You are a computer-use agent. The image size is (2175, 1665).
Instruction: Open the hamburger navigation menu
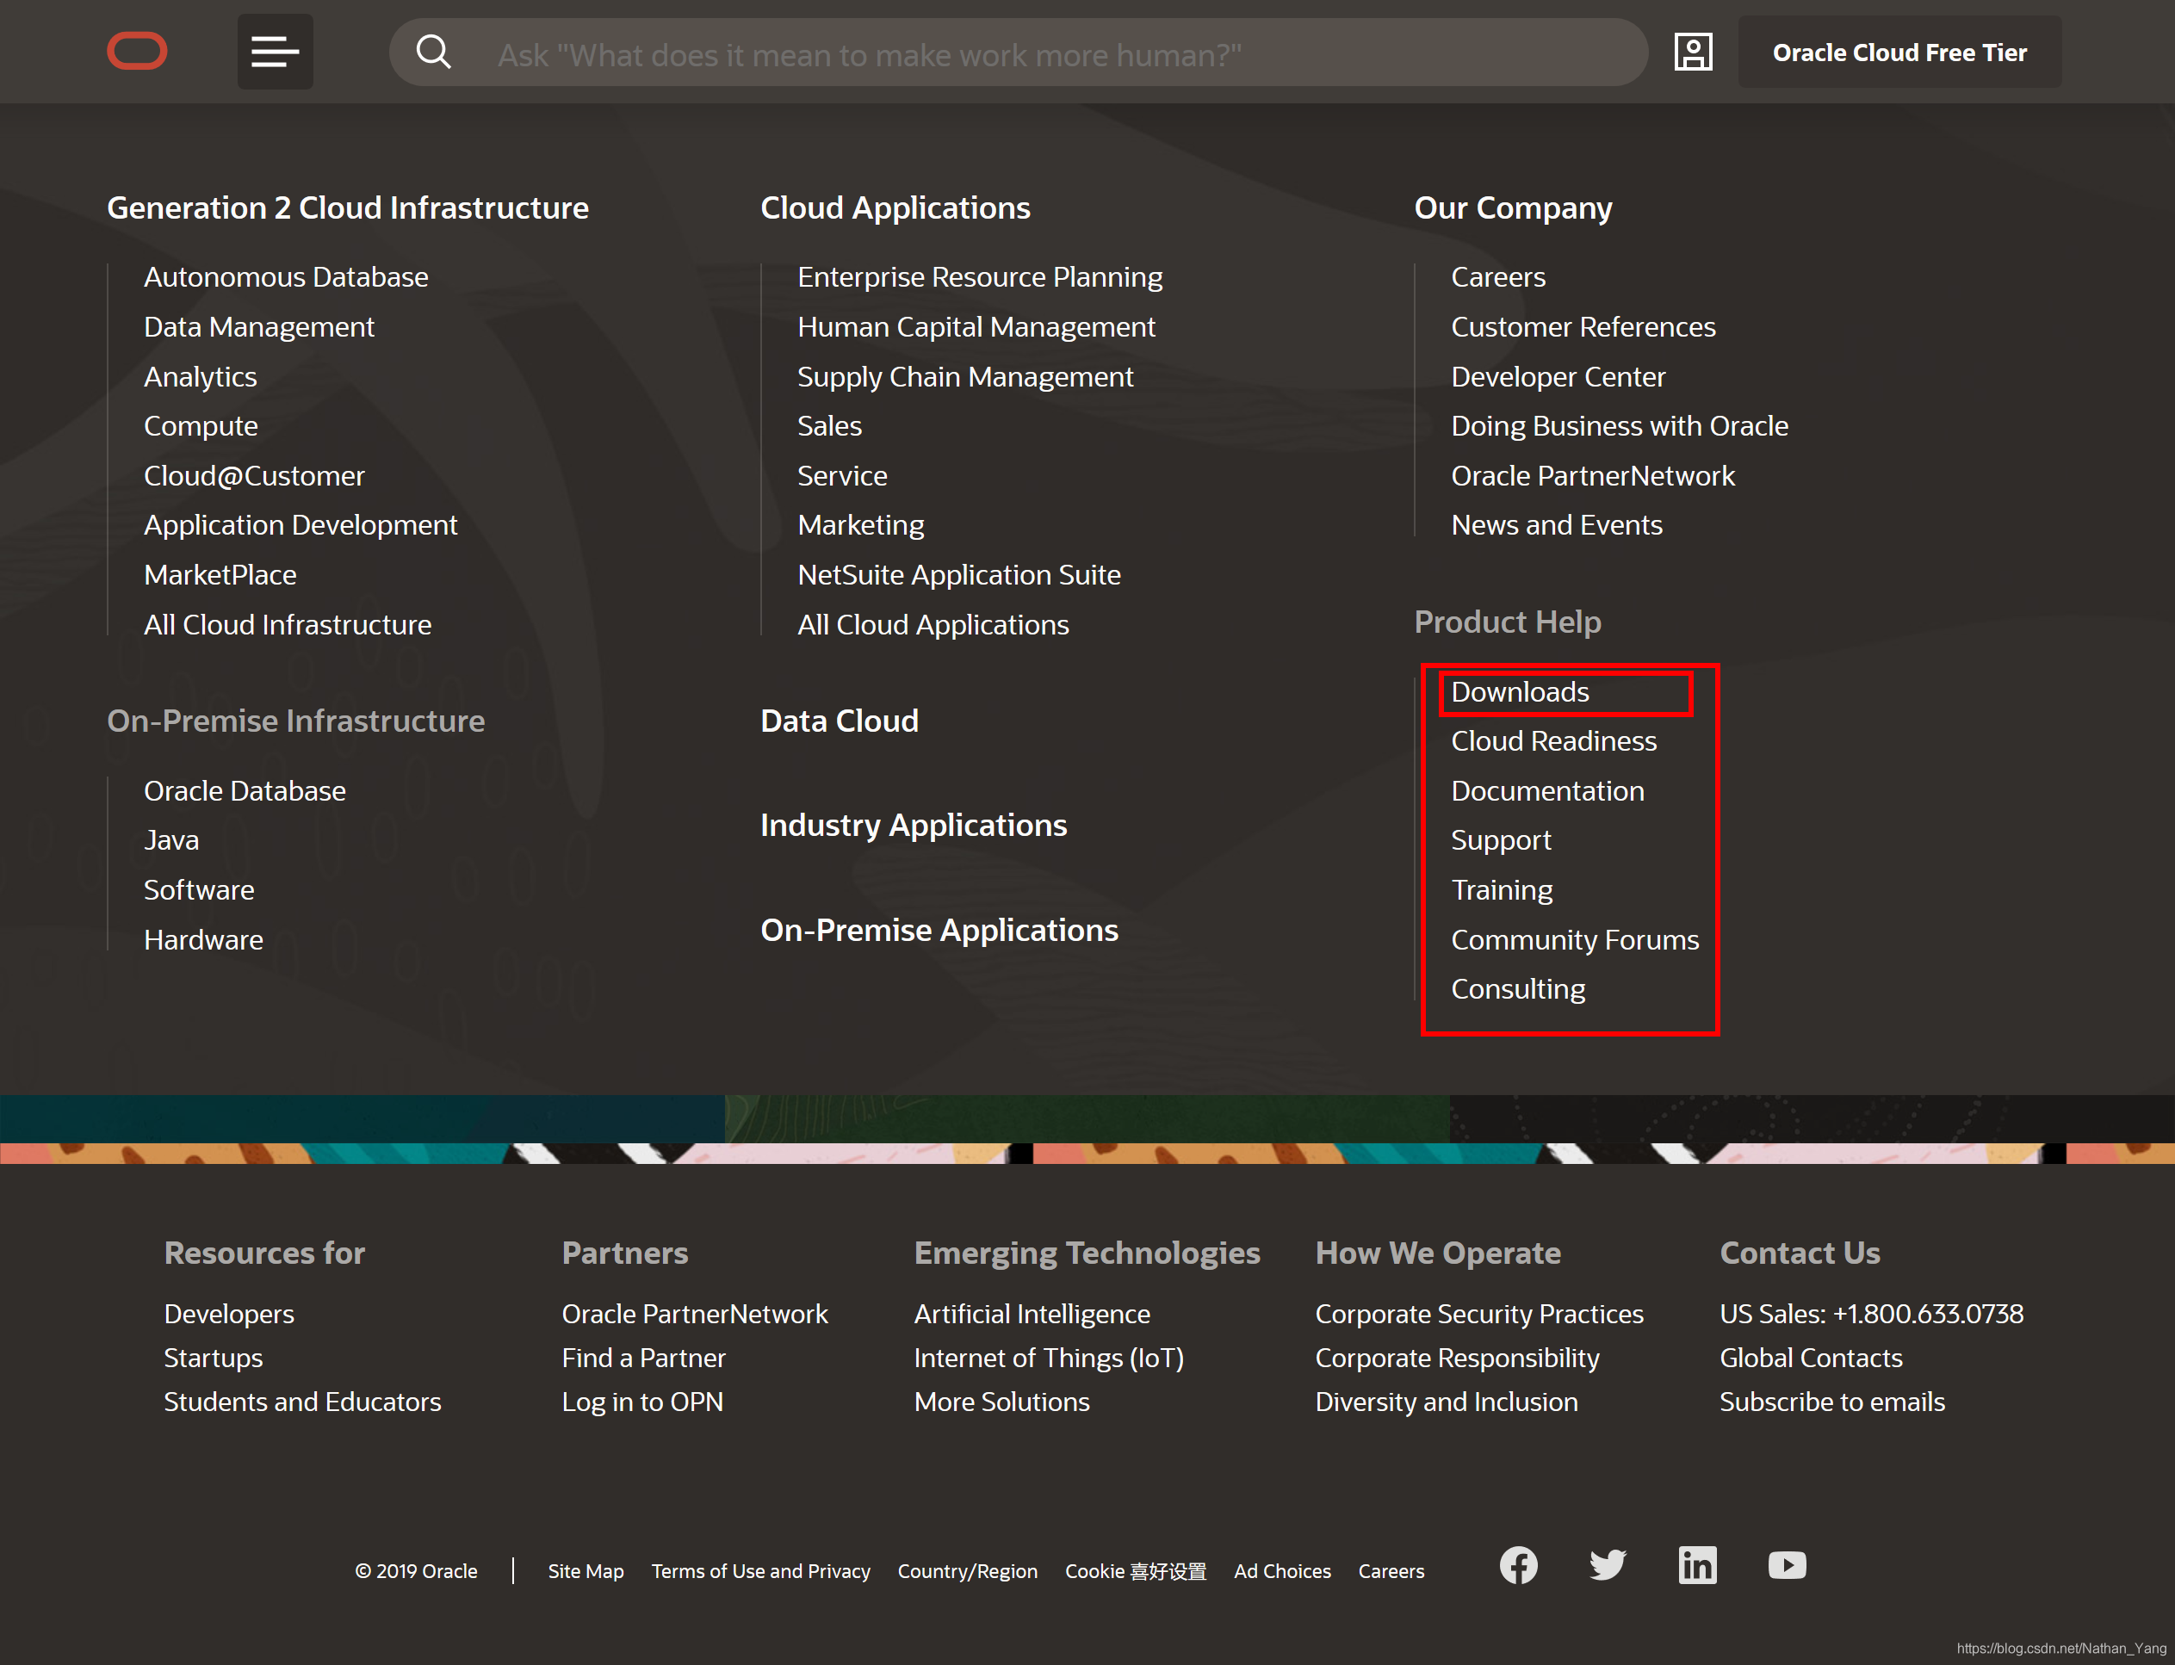[x=275, y=52]
